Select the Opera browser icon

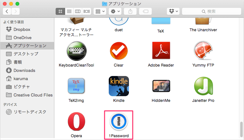click(76, 121)
